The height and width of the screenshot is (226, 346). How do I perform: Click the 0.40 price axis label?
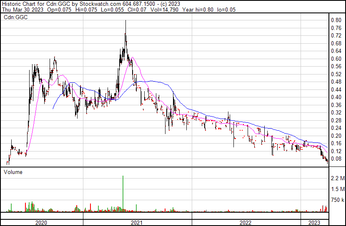(x=336, y=97)
